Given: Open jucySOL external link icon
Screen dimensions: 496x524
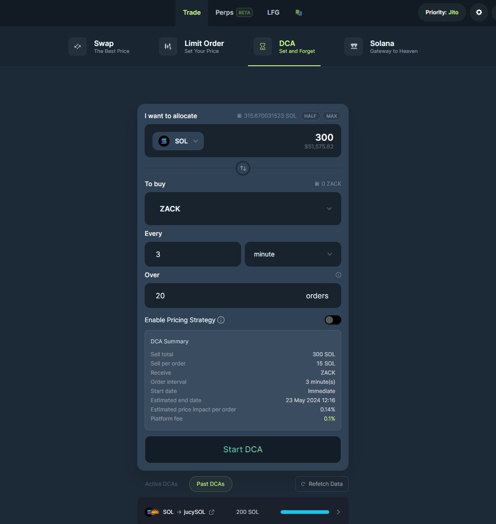Looking at the screenshot, I should tap(211, 512).
